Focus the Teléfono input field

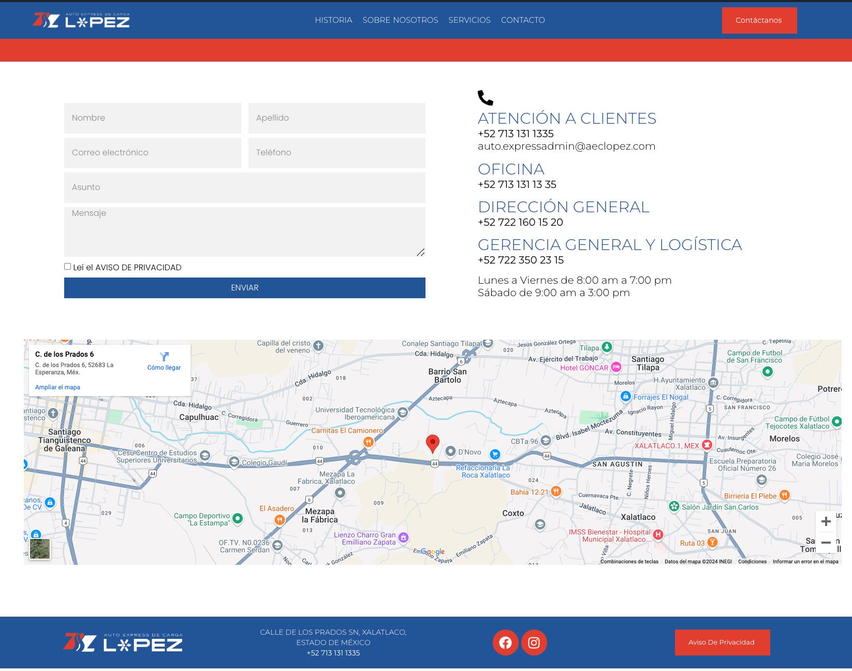point(337,153)
